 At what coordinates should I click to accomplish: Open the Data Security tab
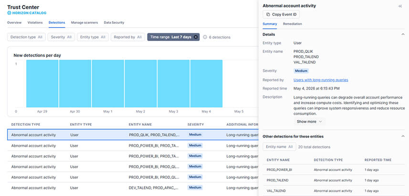click(x=114, y=23)
